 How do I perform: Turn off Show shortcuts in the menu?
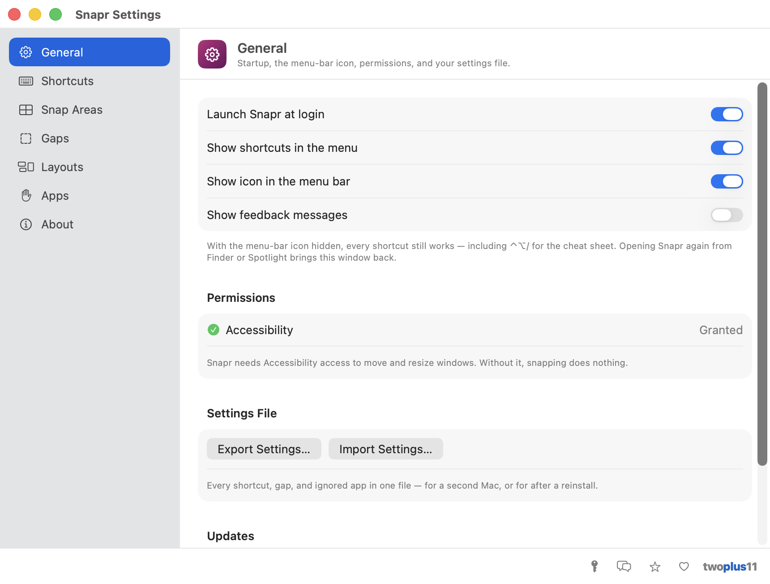click(x=727, y=148)
